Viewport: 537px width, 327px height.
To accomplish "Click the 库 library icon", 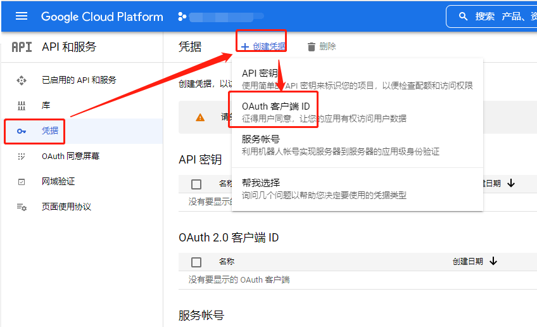I will click(x=22, y=106).
